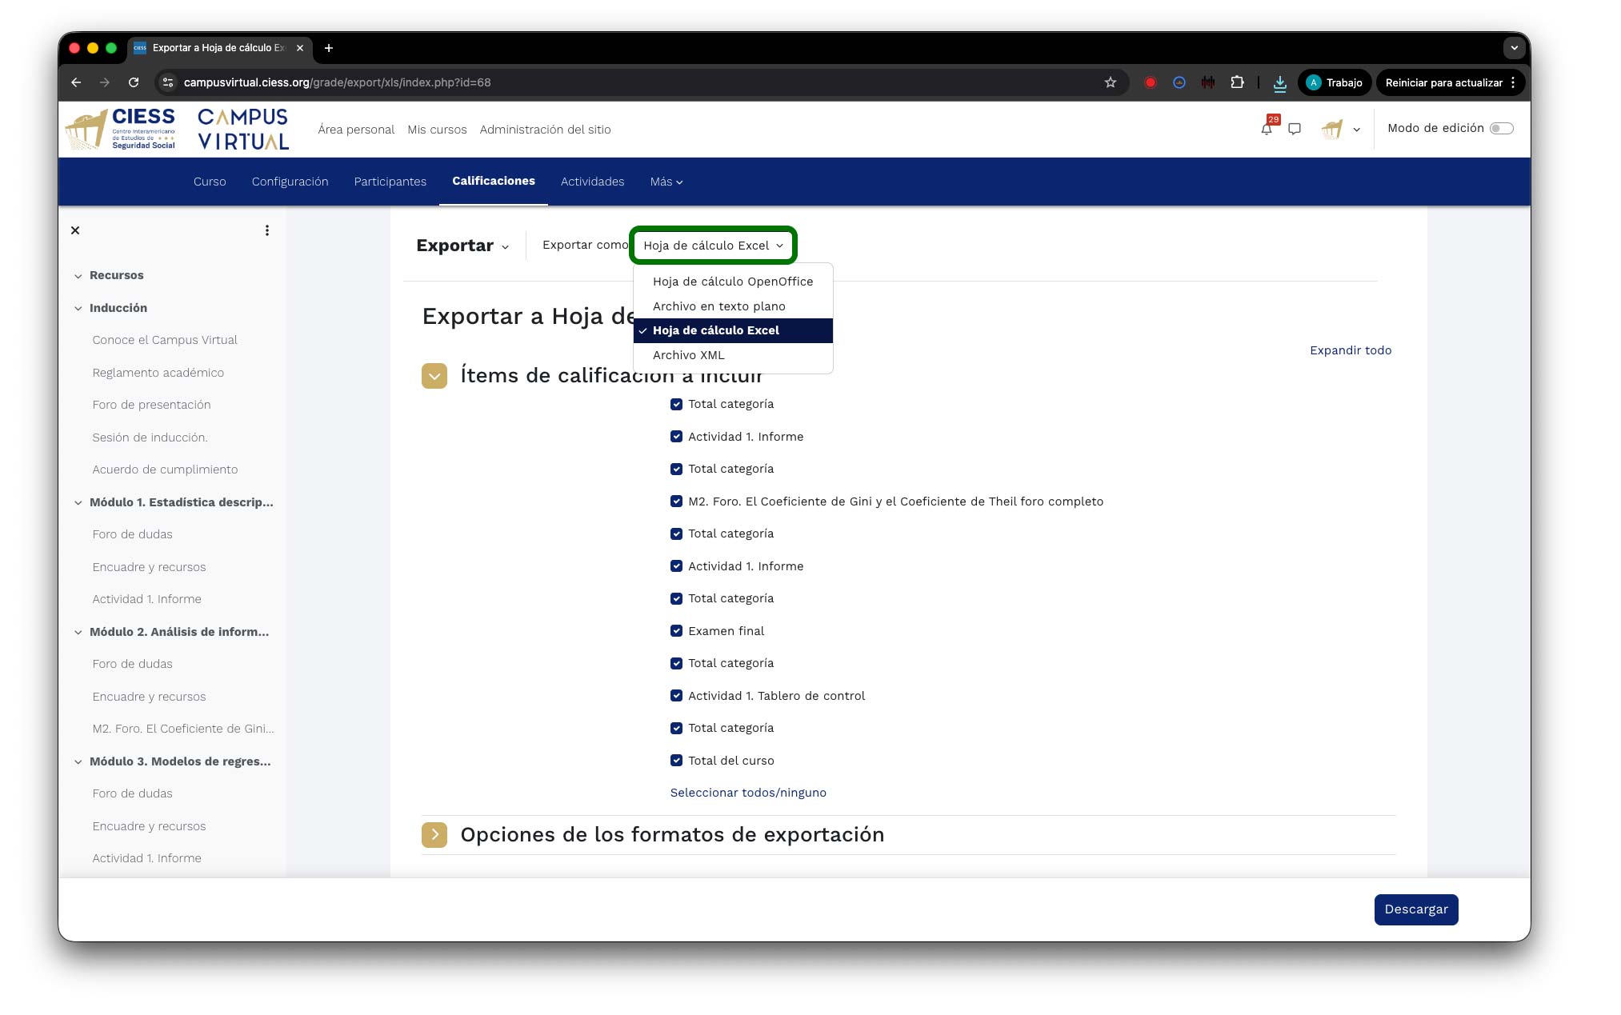Uncheck the Total del curso checkbox
The height and width of the screenshot is (1015, 1621).
pos(676,761)
